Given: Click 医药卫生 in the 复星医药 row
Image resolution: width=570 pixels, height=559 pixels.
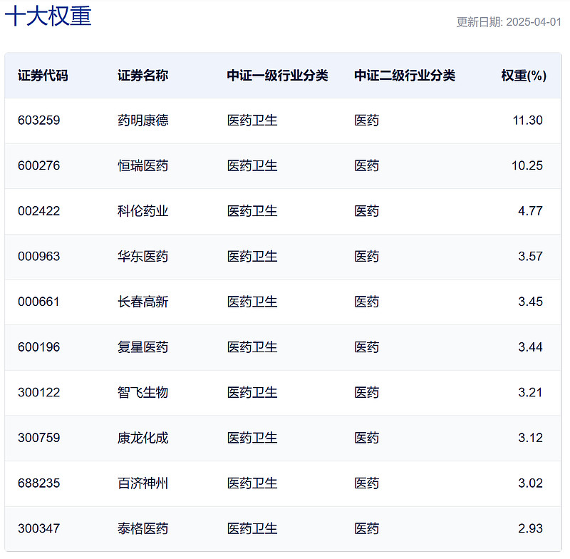Looking at the screenshot, I should [x=252, y=347].
